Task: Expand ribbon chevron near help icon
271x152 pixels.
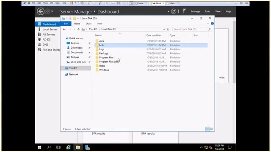Action: tap(208, 24)
